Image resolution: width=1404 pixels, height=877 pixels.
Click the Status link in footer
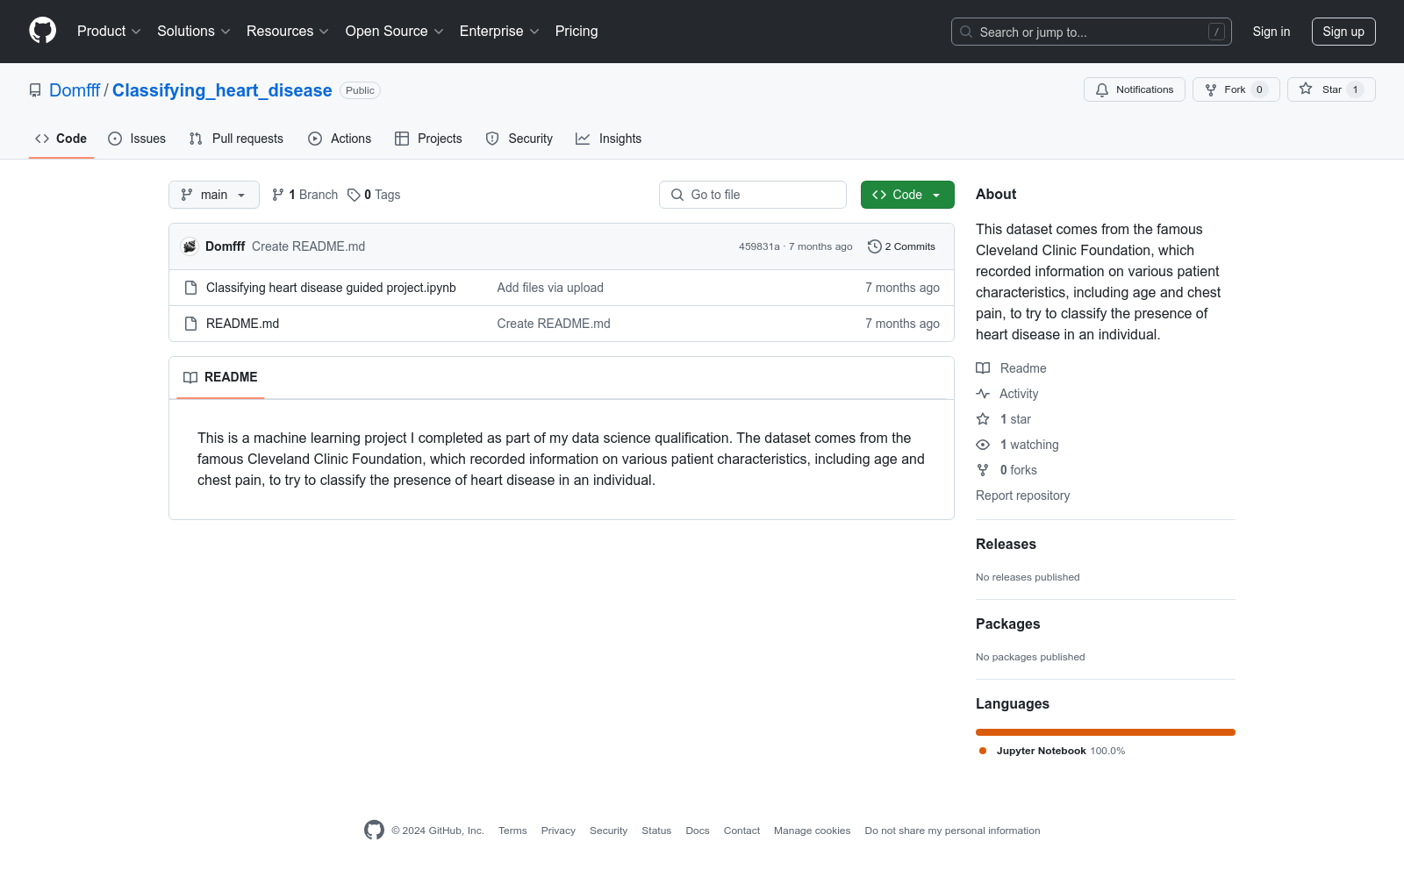[x=656, y=831]
